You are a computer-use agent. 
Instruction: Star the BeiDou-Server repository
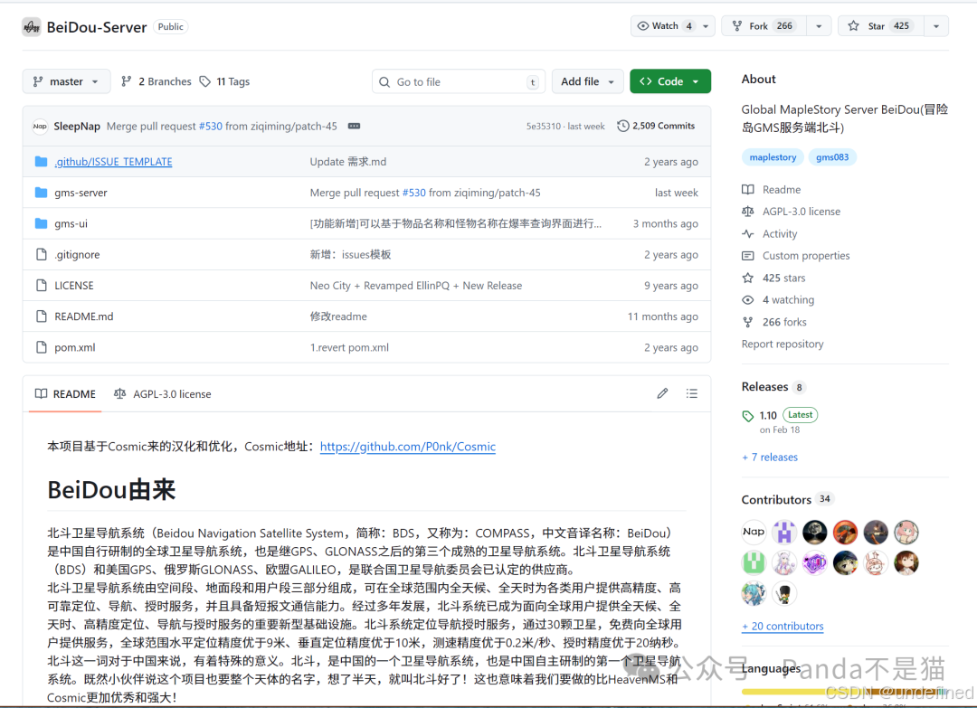[881, 26]
